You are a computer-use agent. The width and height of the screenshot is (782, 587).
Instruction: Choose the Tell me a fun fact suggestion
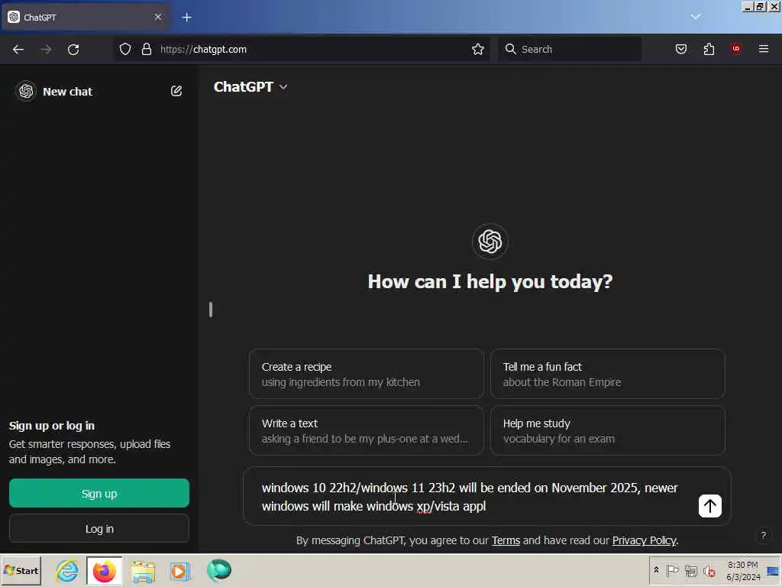607,374
